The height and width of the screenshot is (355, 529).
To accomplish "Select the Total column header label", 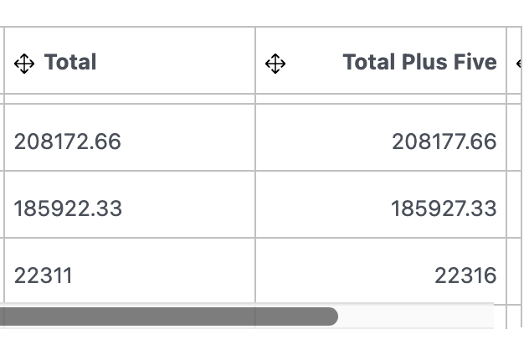I will click(x=70, y=62).
